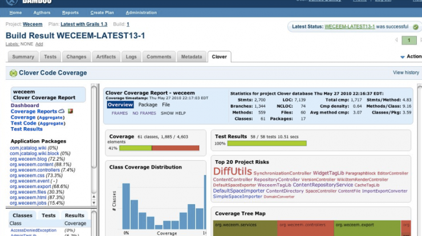Switch to the Tests tab of build result

tap(50, 57)
